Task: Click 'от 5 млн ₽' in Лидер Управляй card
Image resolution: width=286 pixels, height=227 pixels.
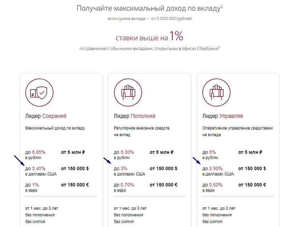Action: (x=250, y=152)
